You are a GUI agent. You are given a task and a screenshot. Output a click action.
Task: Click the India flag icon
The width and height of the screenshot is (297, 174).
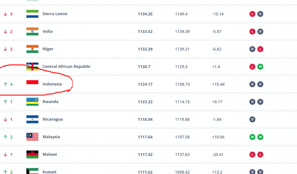(x=32, y=31)
